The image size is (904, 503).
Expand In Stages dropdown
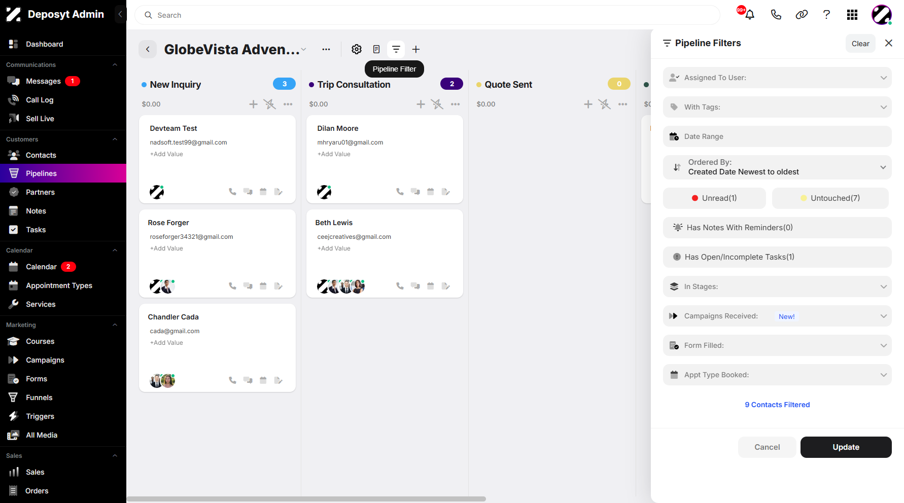point(777,286)
